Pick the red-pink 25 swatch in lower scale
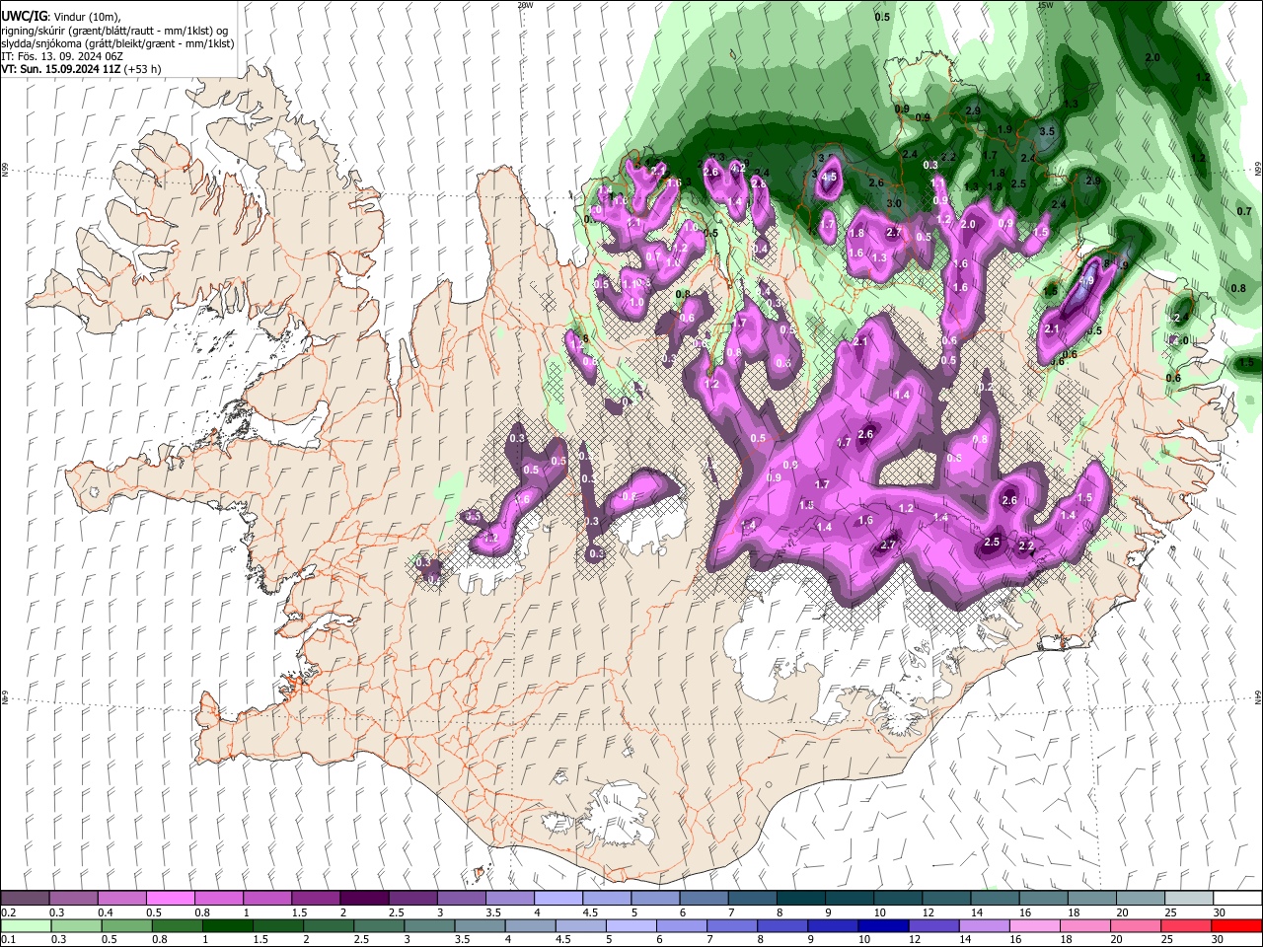Viewport: 1263px width, 947px height. click(x=1186, y=926)
